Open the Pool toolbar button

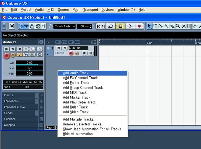point(38,26)
